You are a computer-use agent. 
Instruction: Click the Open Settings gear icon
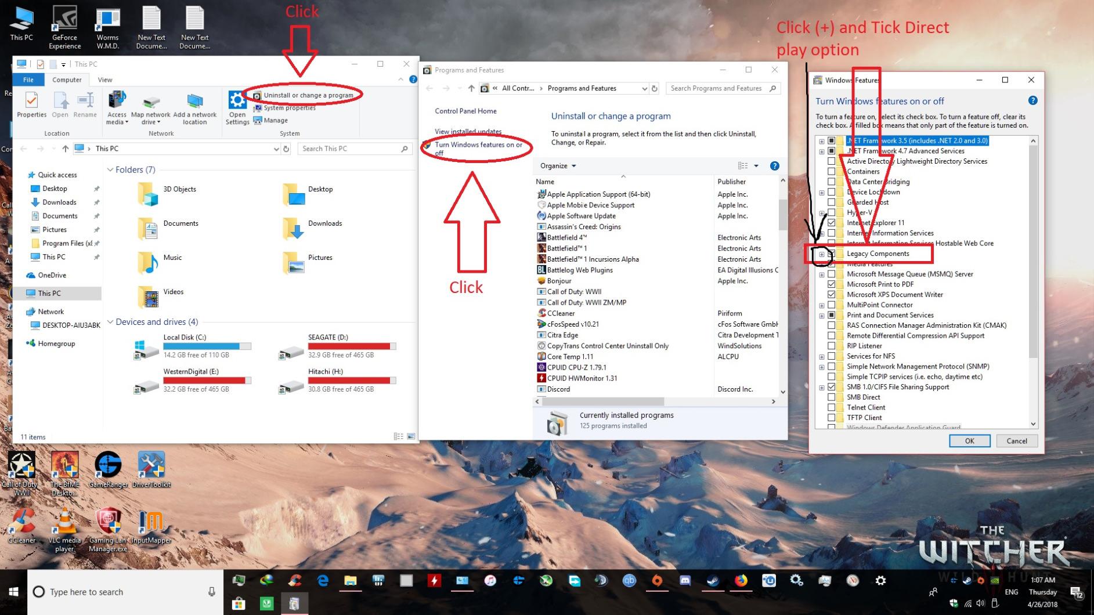pos(237,107)
